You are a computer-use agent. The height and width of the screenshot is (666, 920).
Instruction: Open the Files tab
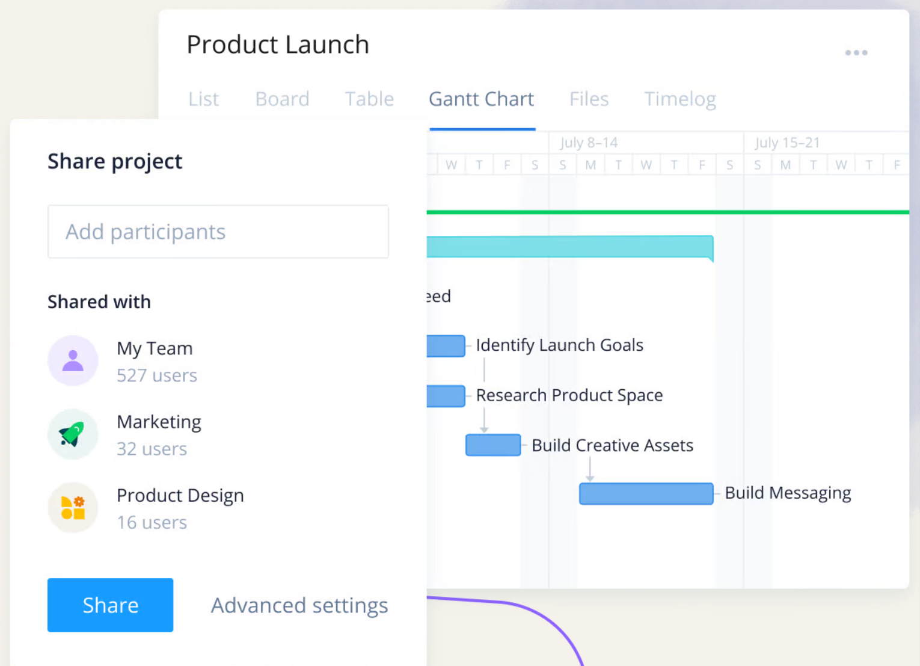pos(589,99)
